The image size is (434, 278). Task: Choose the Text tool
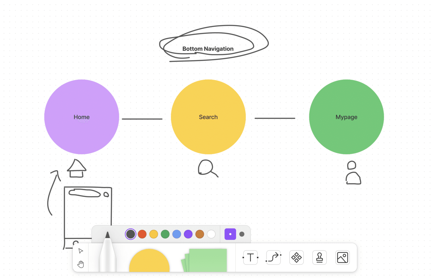(250, 258)
